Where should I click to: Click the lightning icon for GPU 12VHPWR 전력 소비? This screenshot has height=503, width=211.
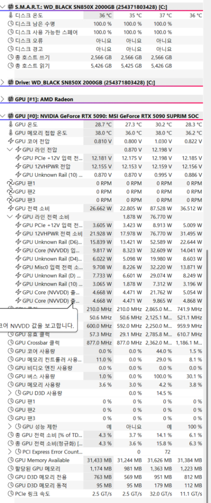tap(18, 233)
